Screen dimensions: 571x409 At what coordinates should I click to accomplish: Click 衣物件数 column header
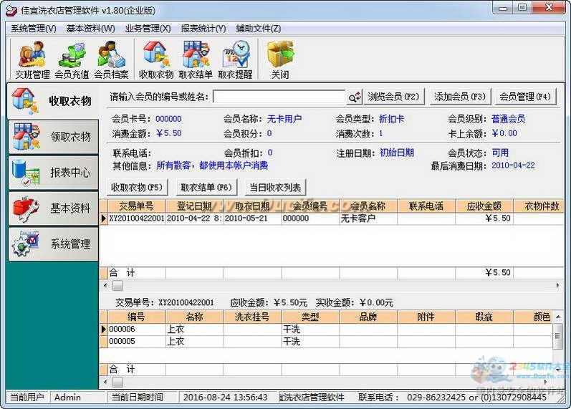coord(540,206)
